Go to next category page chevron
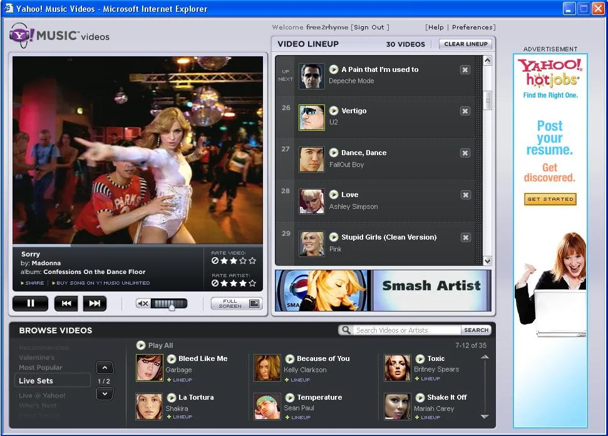The image size is (608, 436). click(x=105, y=394)
